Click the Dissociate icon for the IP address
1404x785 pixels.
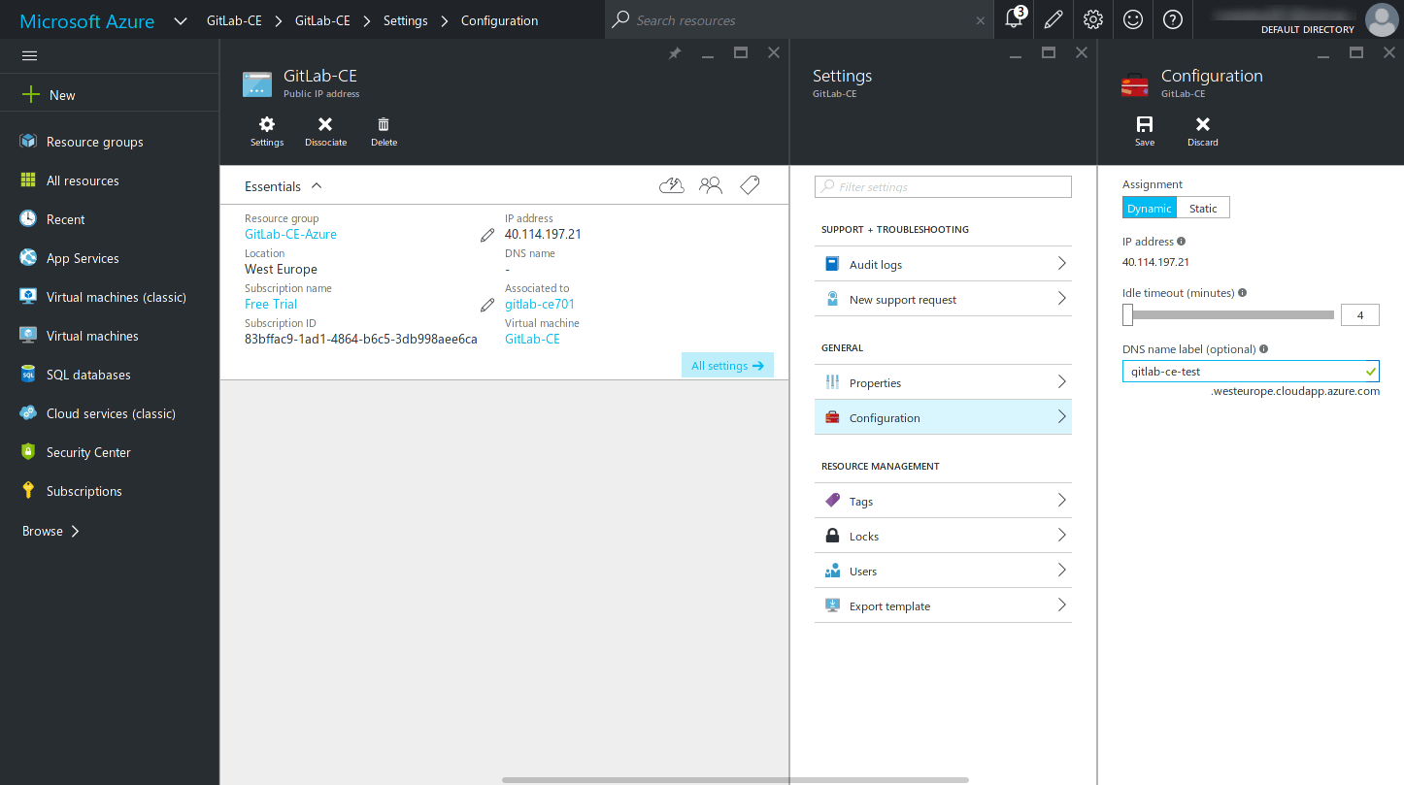[325, 124]
